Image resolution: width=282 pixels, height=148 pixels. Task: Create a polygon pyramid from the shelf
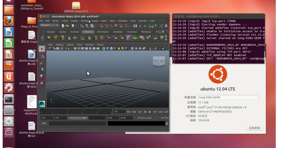pos(89,38)
